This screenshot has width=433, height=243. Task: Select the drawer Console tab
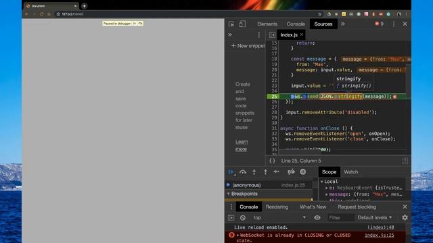[248, 207]
